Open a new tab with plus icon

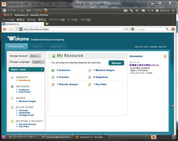[47, 24]
